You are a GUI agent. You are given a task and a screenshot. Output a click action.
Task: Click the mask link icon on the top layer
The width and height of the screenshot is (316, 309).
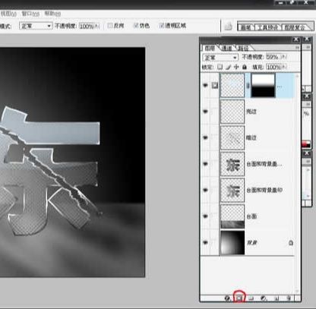(x=248, y=86)
